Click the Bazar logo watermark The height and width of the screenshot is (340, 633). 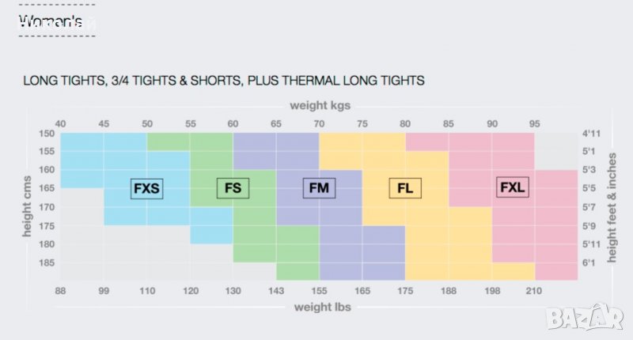pos(587,318)
